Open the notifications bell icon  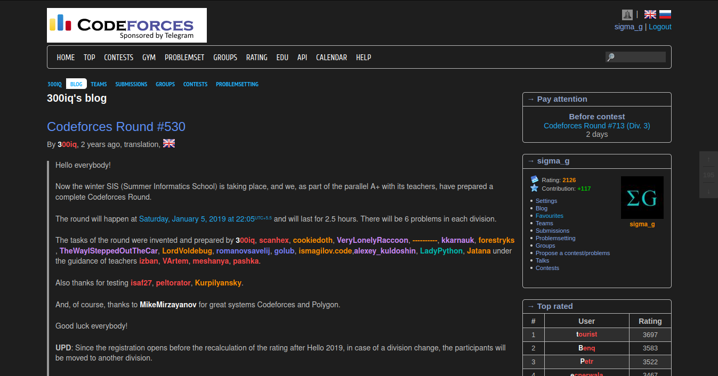click(x=627, y=14)
